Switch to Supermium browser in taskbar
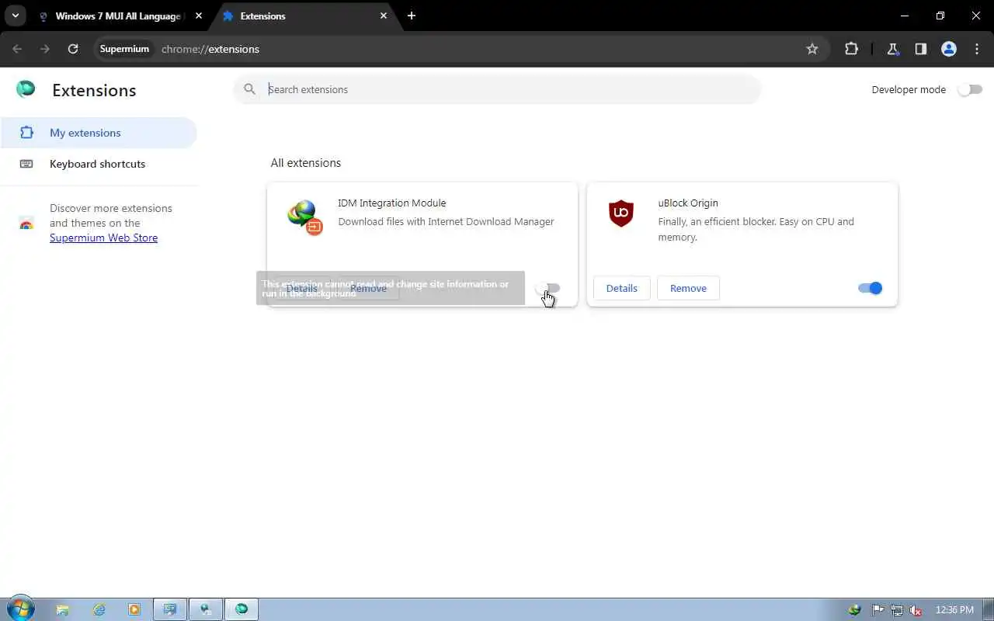Image resolution: width=994 pixels, height=621 pixels. pos(242,609)
